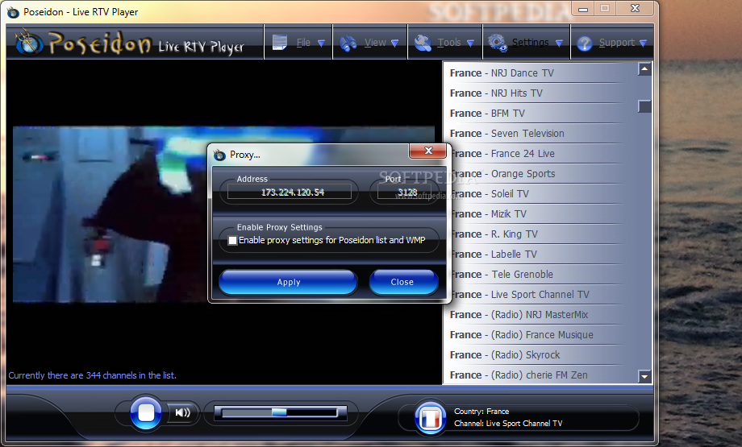
Task: Minimize the Poseidon window
Action: [583, 9]
